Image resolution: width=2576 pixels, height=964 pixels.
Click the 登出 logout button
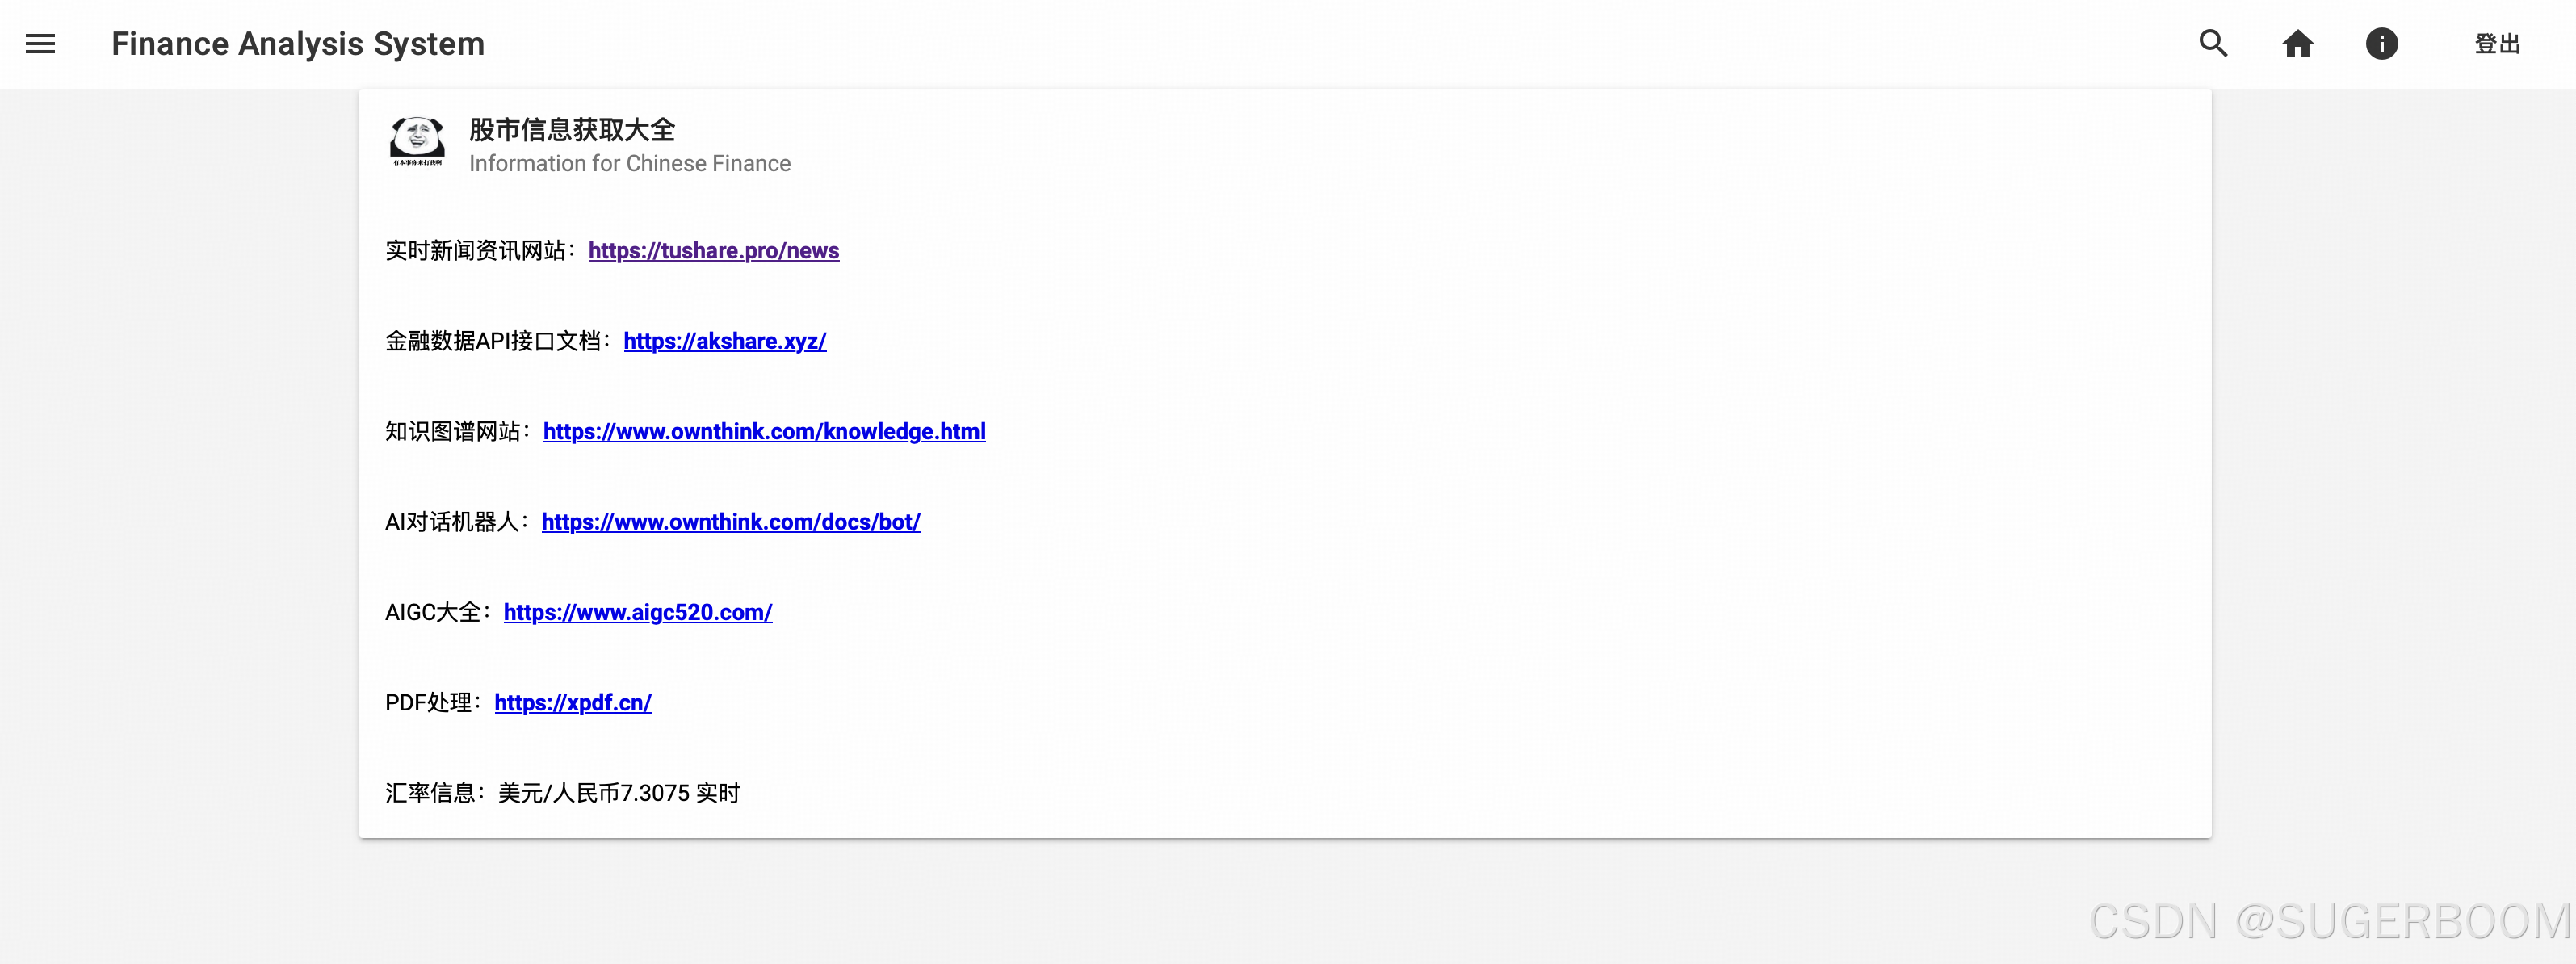click(2496, 44)
